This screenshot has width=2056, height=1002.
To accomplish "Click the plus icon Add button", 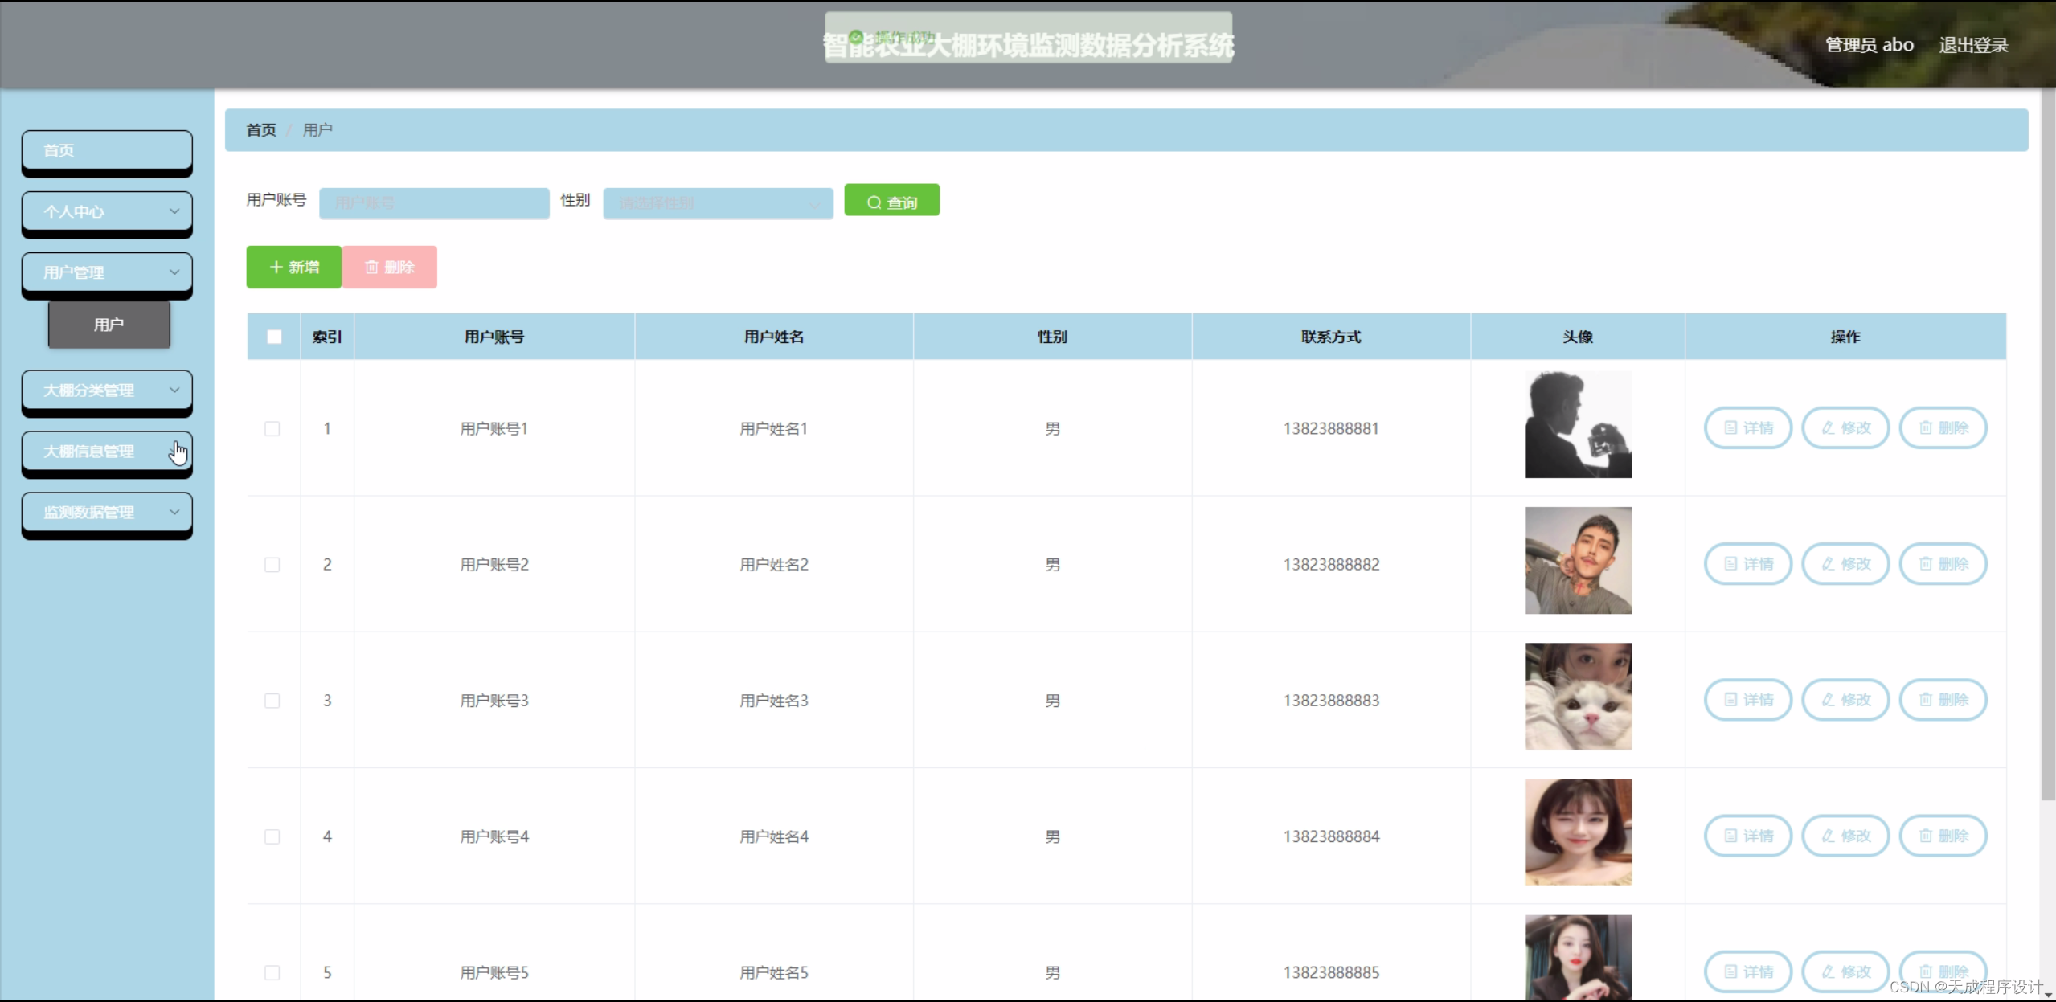I will (x=294, y=267).
